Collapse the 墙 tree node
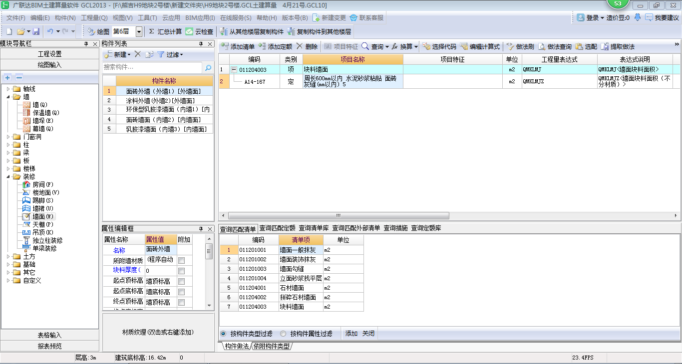Screen dimensions: 682x364 [8, 97]
